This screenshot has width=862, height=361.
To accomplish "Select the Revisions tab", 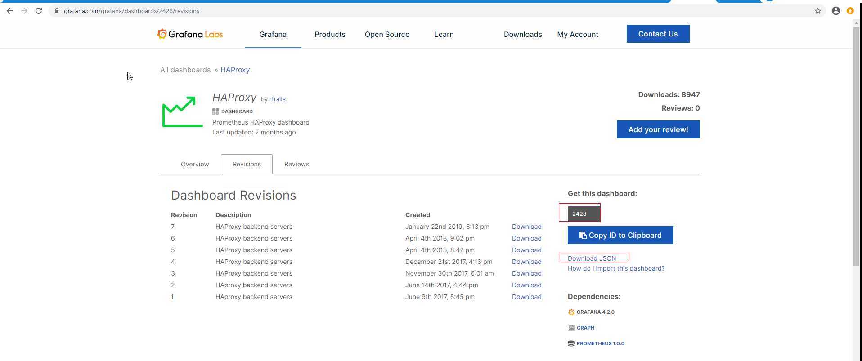I will click(x=247, y=164).
